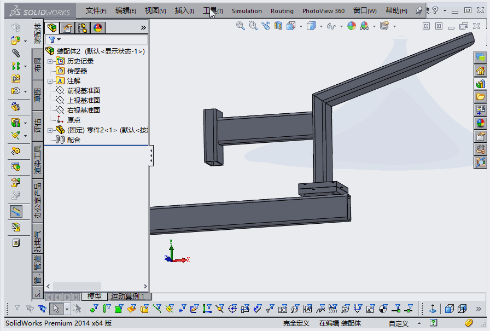Viewport: 490px width, 331px height.
Task: Expand the 注解 tree node
Action: [50, 81]
